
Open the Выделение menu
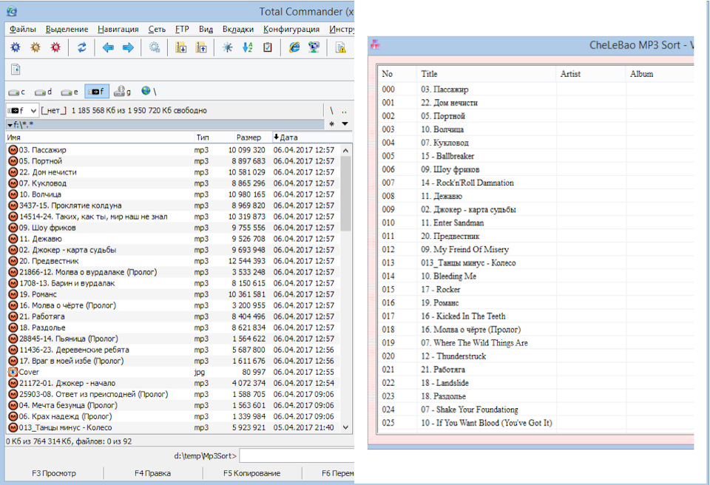tap(67, 29)
